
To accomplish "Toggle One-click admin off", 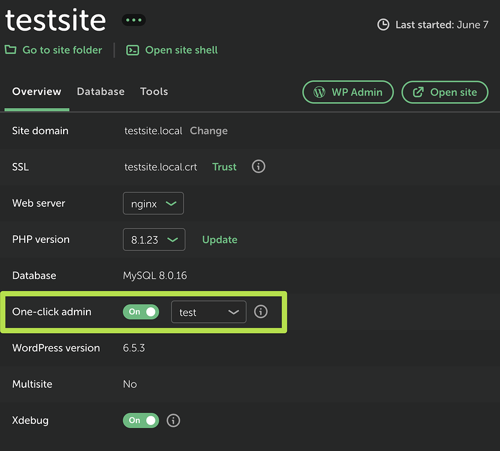I will [141, 311].
